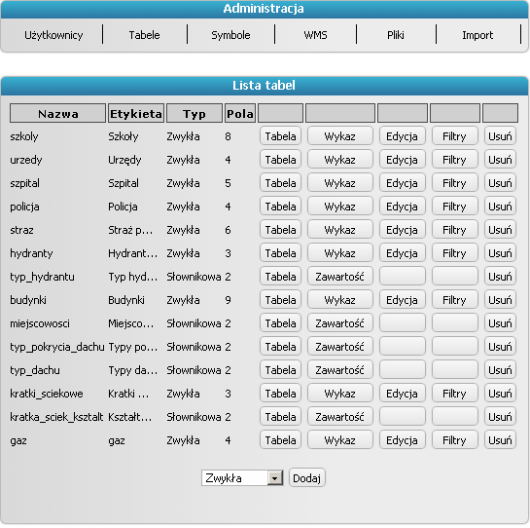Click Edycja in the policja row

coord(402,207)
